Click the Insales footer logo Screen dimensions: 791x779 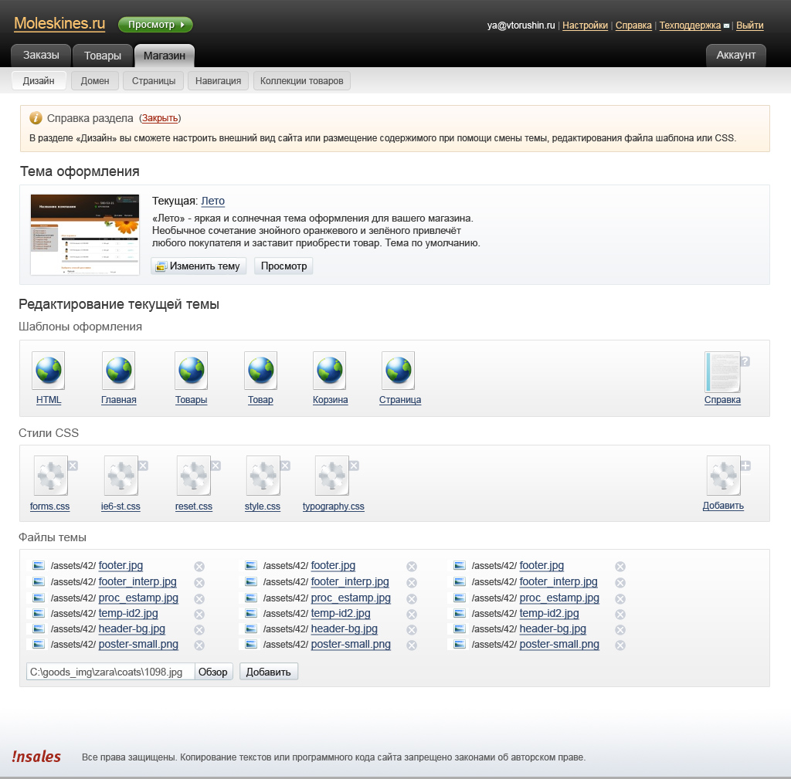coord(36,757)
